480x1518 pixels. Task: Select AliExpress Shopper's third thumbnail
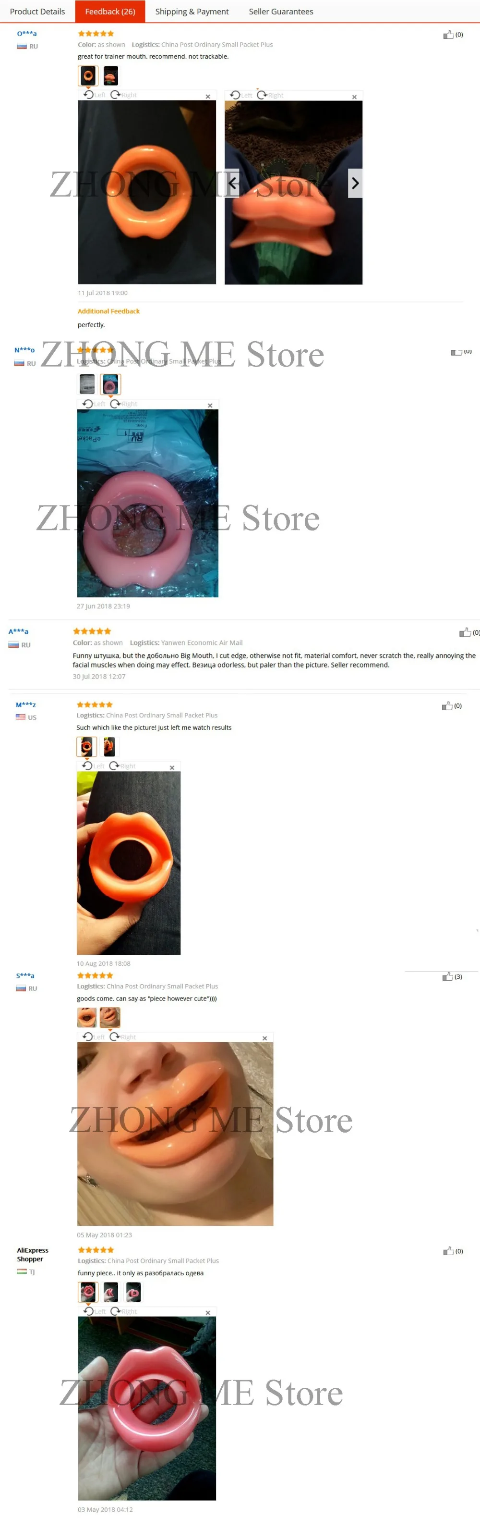pos(134,1292)
